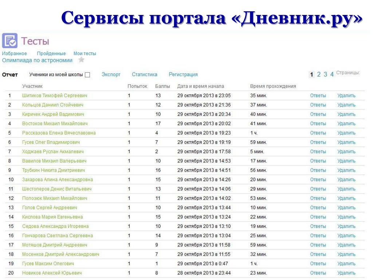Click the Экспорт link
The width and height of the screenshot is (373, 280).
(111, 74)
